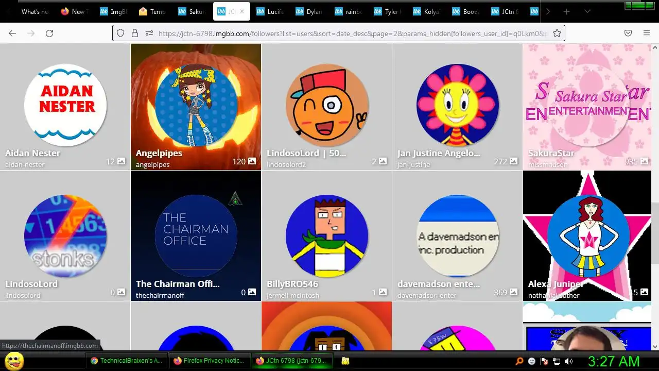Save to Pocket icon
The height and width of the screenshot is (371, 659).
click(628, 33)
